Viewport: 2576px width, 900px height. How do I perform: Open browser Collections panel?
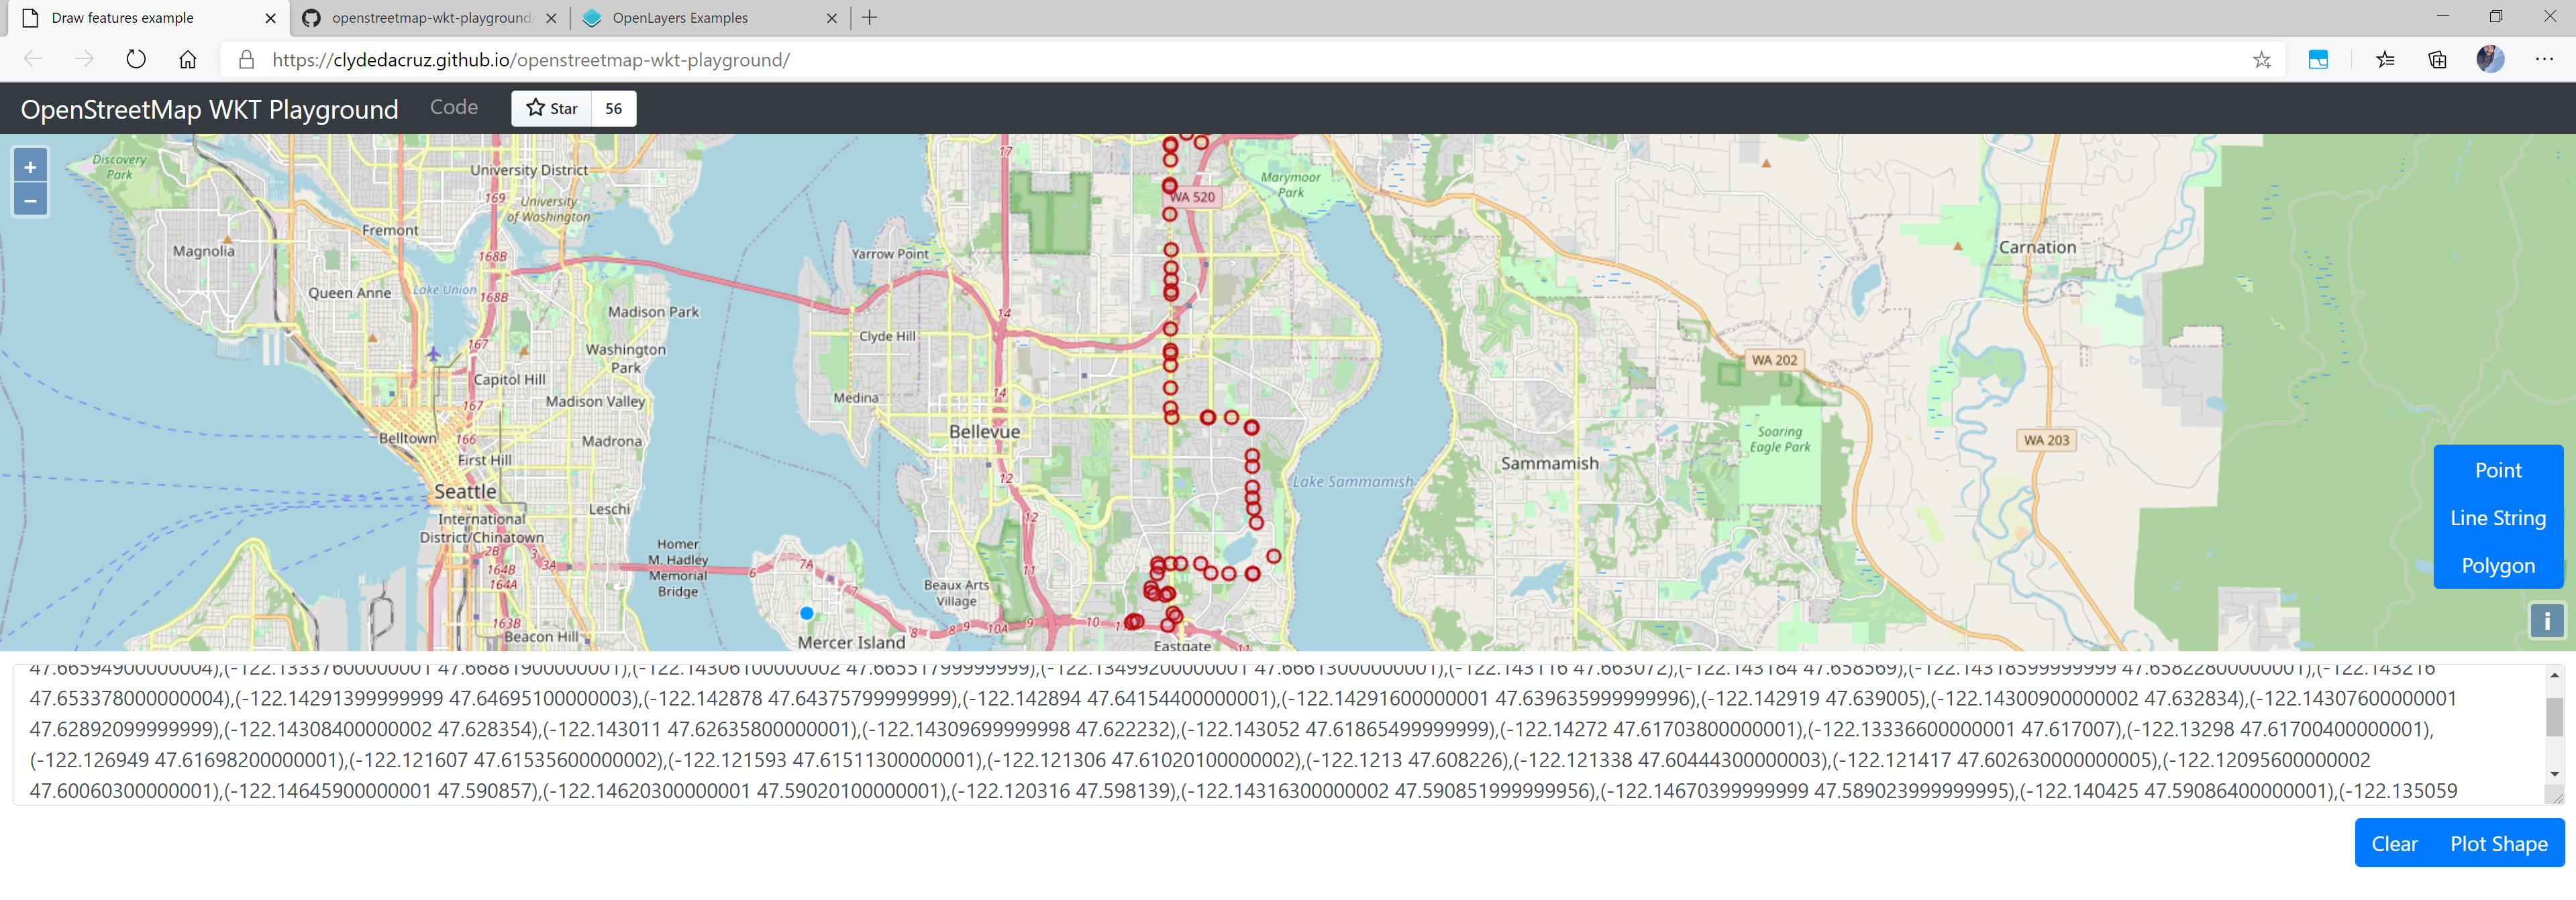coord(2437,60)
